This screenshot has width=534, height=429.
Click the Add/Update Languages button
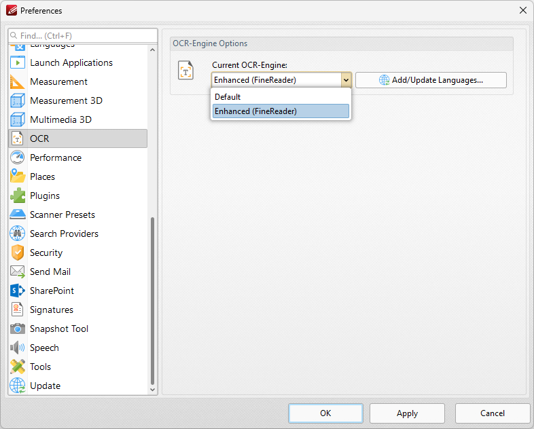(431, 80)
